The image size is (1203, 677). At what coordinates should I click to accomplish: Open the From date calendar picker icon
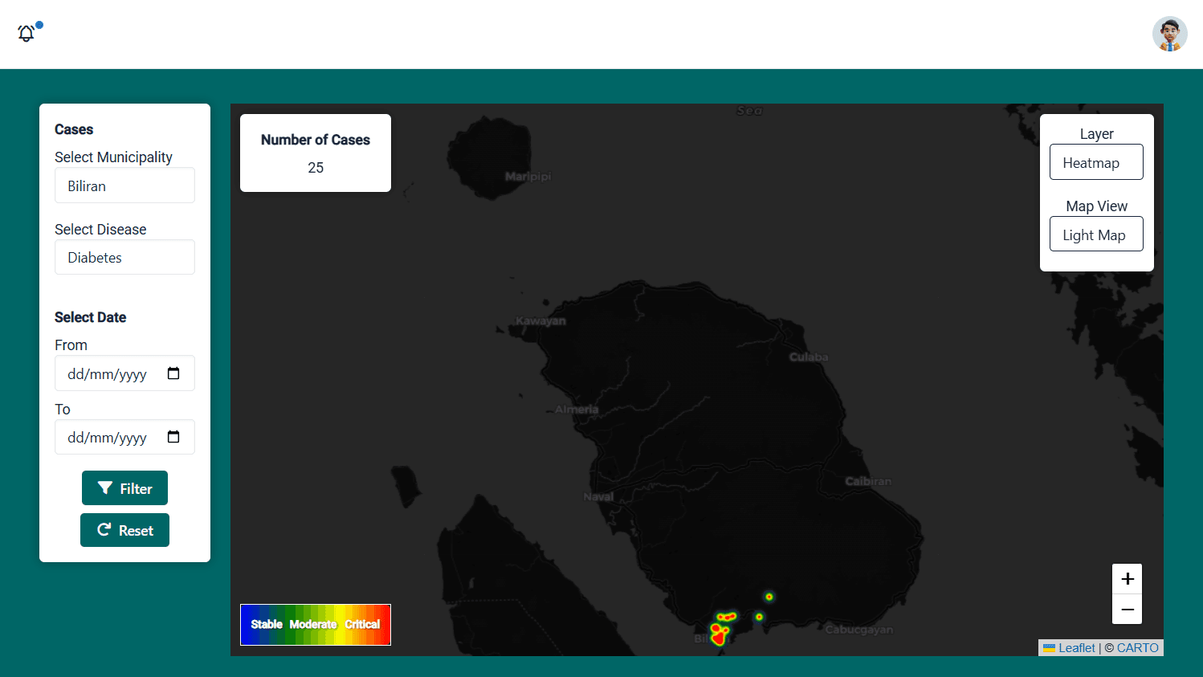point(173,373)
